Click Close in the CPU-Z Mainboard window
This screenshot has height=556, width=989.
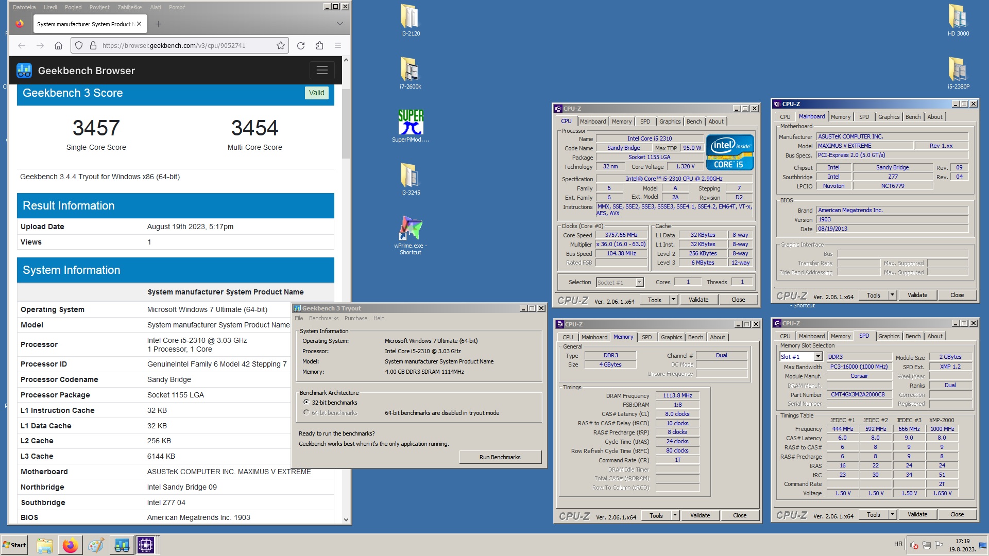(957, 295)
